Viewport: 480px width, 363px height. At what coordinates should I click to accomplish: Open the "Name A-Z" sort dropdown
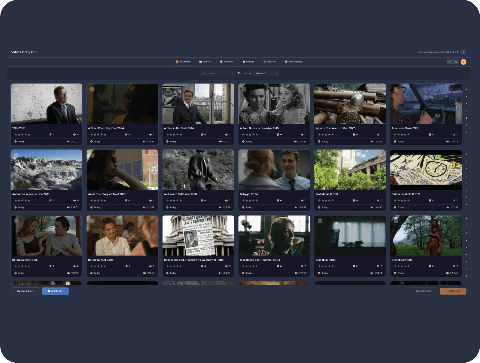click(265, 73)
